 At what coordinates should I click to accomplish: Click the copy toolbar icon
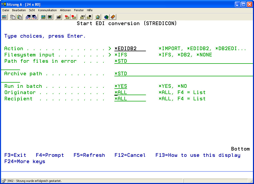click(x=13, y=17)
